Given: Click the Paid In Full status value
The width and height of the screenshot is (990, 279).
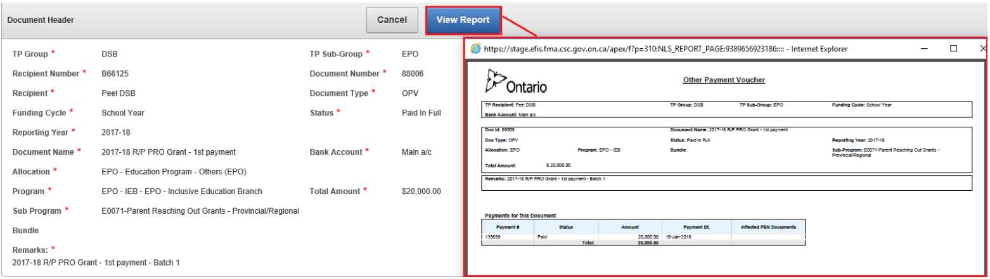Looking at the screenshot, I should pos(421,113).
